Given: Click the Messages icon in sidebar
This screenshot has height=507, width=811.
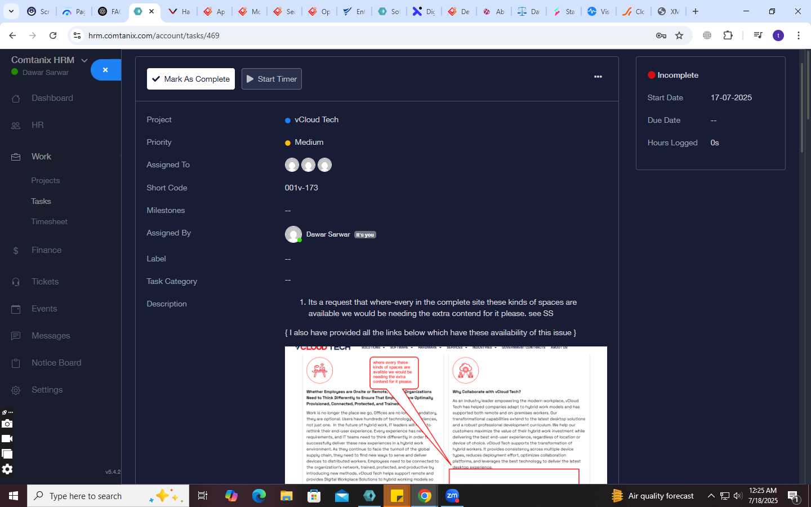Looking at the screenshot, I should [x=16, y=336].
